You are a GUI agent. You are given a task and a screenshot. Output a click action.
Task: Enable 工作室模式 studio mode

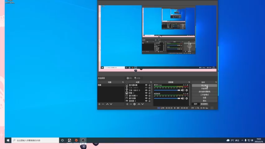pos(204,95)
